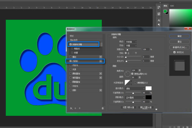Select direction Down (下) radio button
The width and height of the screenshot is (192, 128).
[133, 53]
